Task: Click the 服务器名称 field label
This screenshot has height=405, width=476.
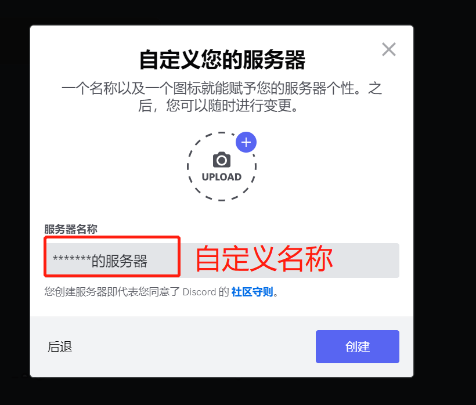Action: click(x=71, y=229)
